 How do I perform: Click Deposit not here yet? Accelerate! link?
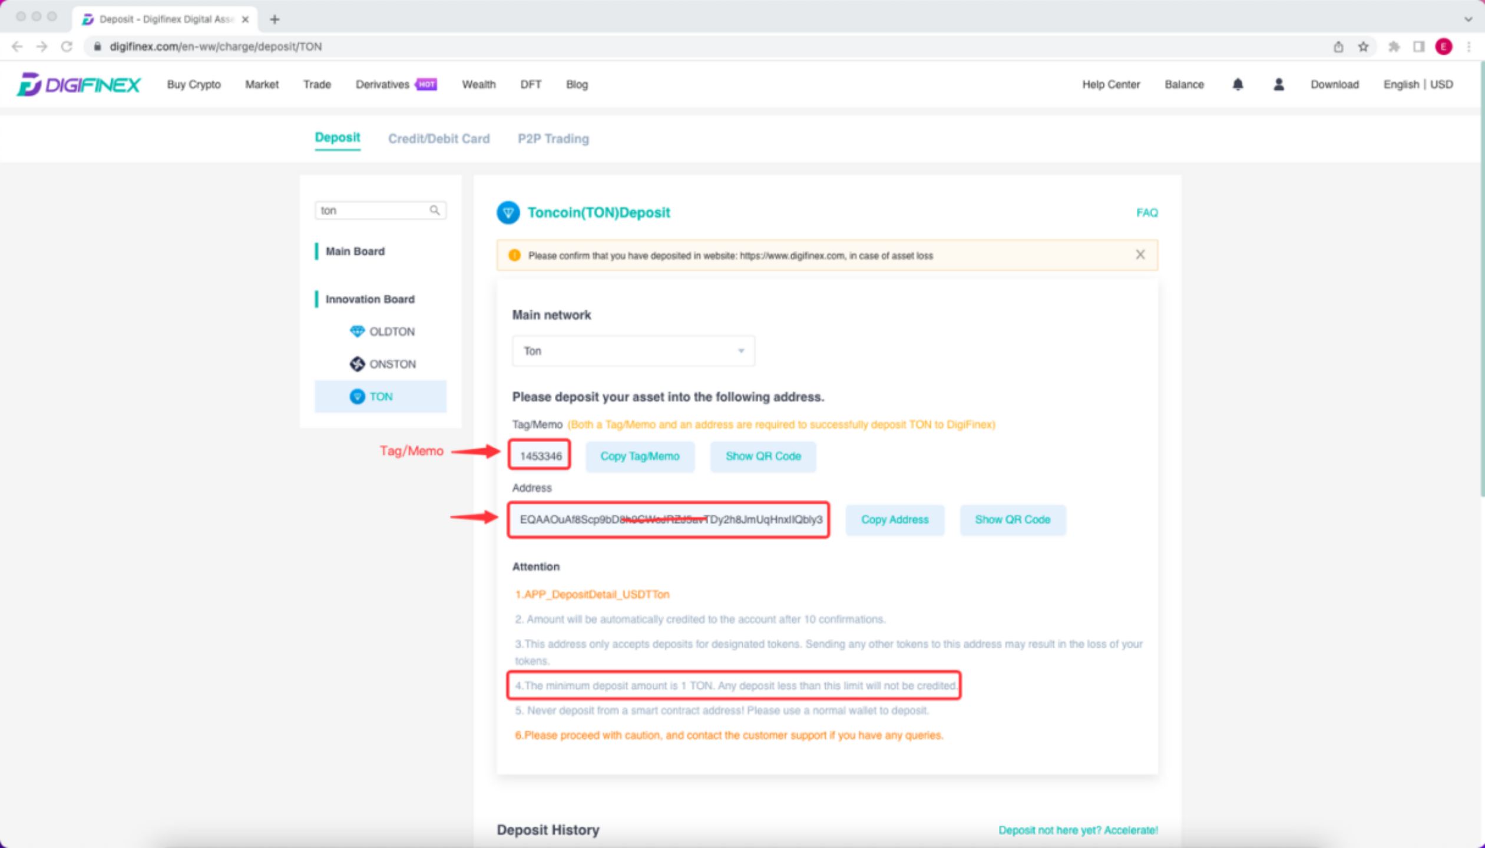[x=1078, y=830]
